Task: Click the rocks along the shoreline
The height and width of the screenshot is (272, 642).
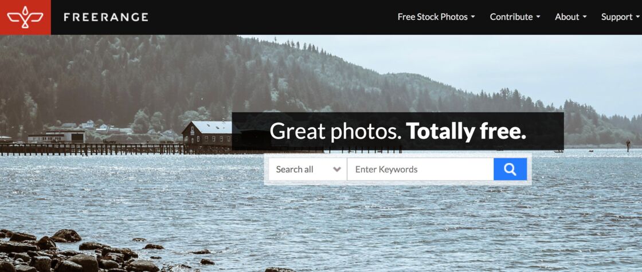Action: pos(74,253)
